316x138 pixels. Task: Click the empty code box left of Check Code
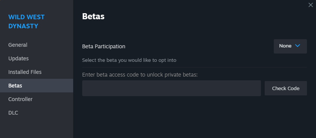point(172,88)
